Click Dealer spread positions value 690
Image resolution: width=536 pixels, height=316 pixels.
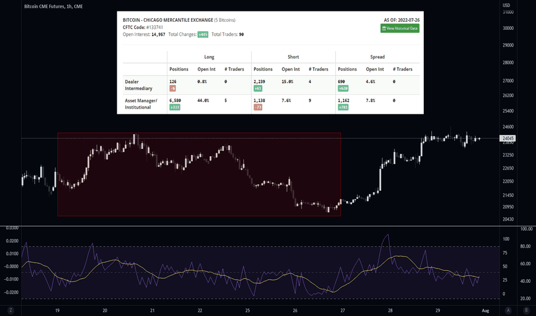tap(342, 82)
